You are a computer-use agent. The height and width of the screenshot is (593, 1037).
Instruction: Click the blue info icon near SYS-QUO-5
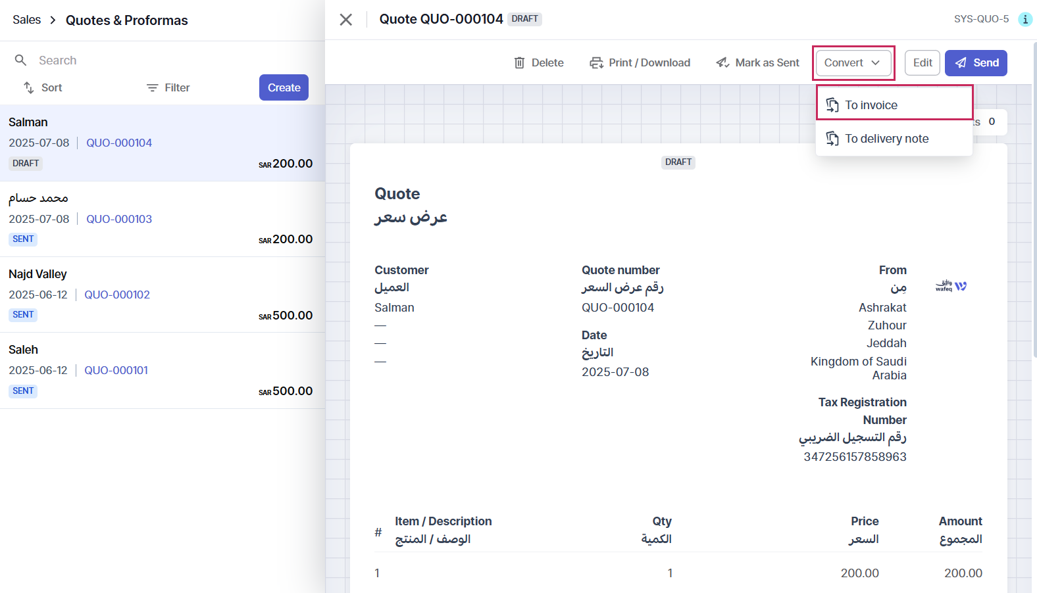pyautogui.click(x=1024, y=19)
